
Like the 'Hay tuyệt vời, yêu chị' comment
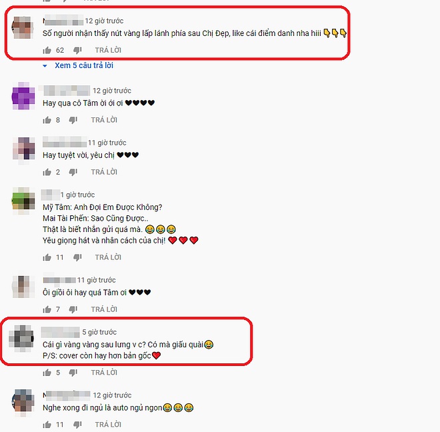pyautogui.click(x=47, y=172)
